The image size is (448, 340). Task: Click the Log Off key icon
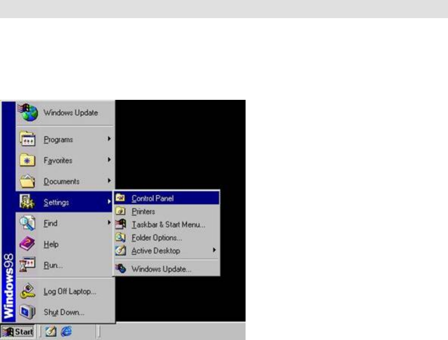pyautogui.click(x=28, y=292)
